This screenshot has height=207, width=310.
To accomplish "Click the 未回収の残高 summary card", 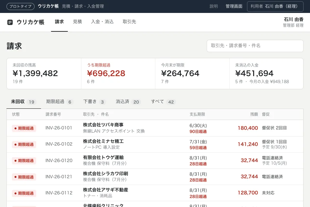I will pos(44,73).
